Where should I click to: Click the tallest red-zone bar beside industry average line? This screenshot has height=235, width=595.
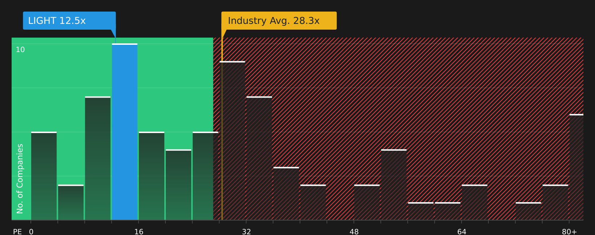pyautogui.click(x=233, y=141)
